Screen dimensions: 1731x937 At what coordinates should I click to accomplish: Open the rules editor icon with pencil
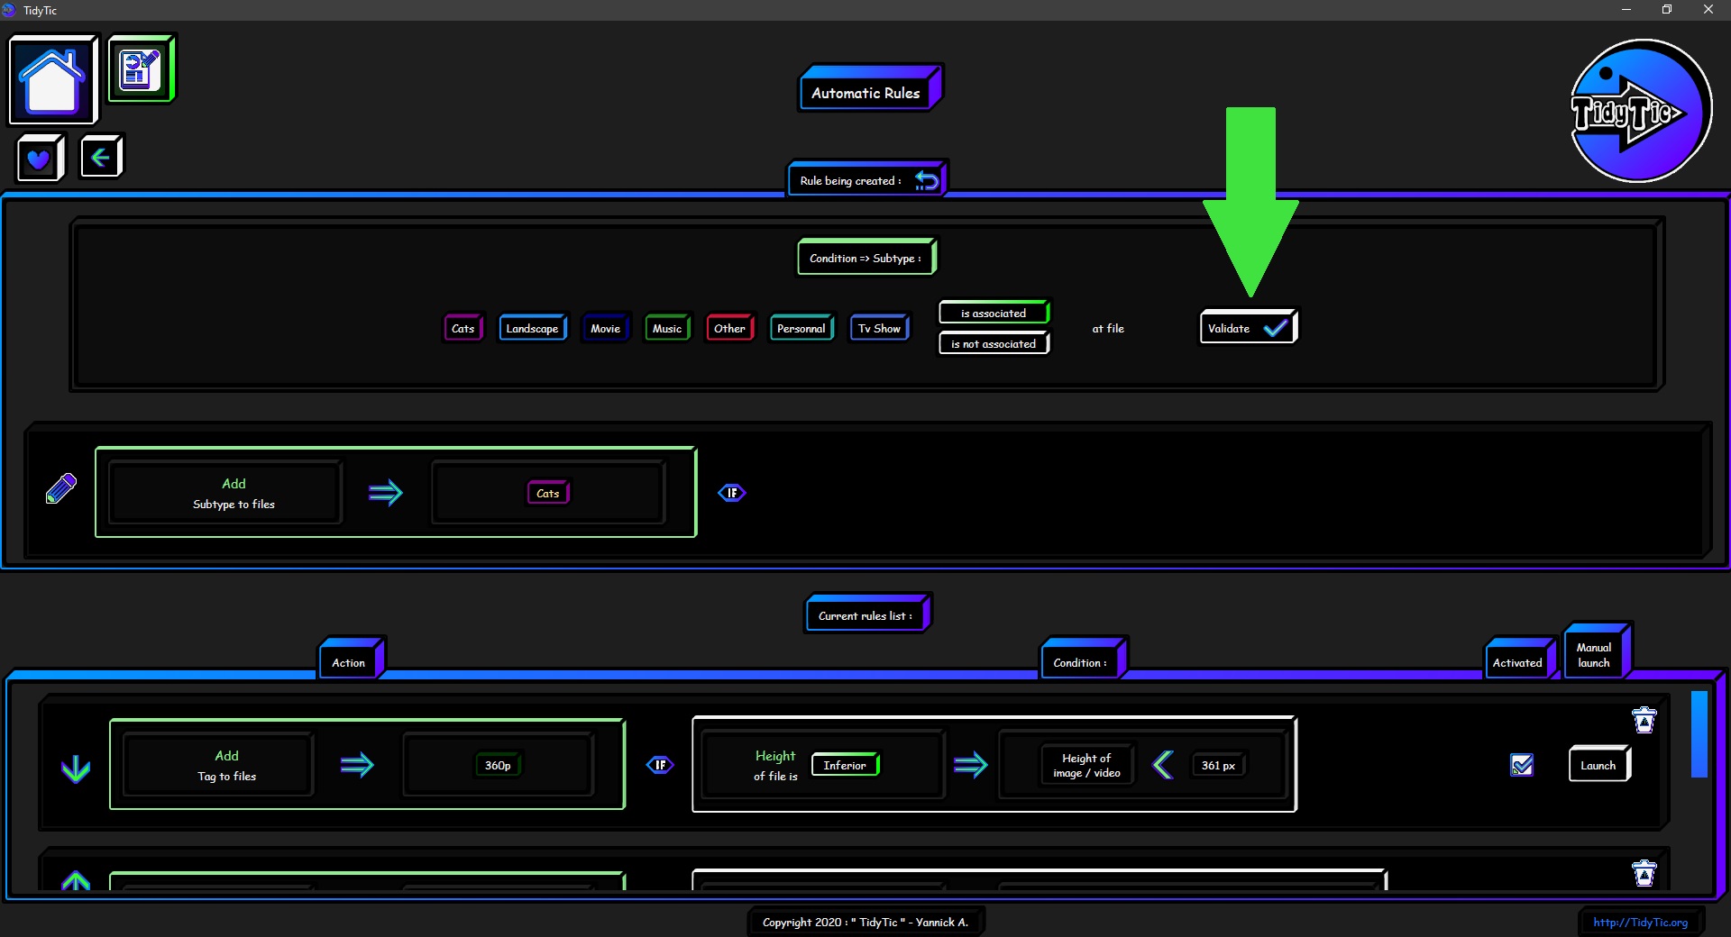click(x=141, y=68)
